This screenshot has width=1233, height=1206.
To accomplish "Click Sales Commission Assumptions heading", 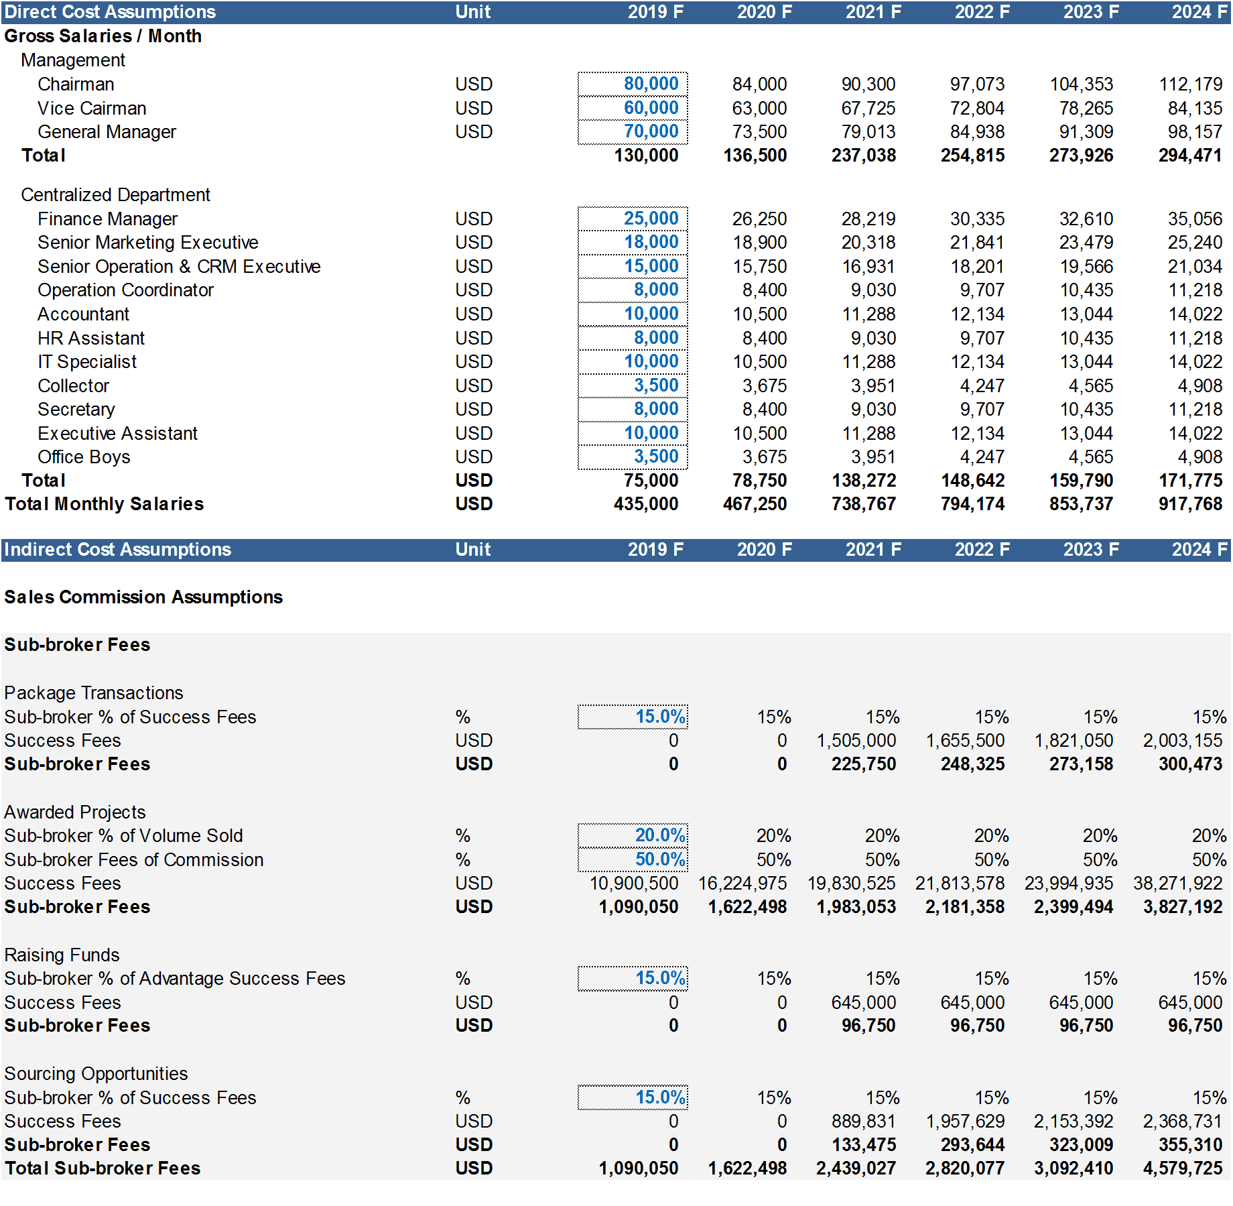I will point(143,597).
